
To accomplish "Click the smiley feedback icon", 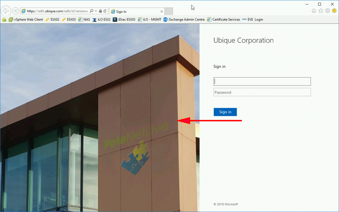I will [335, 11].
